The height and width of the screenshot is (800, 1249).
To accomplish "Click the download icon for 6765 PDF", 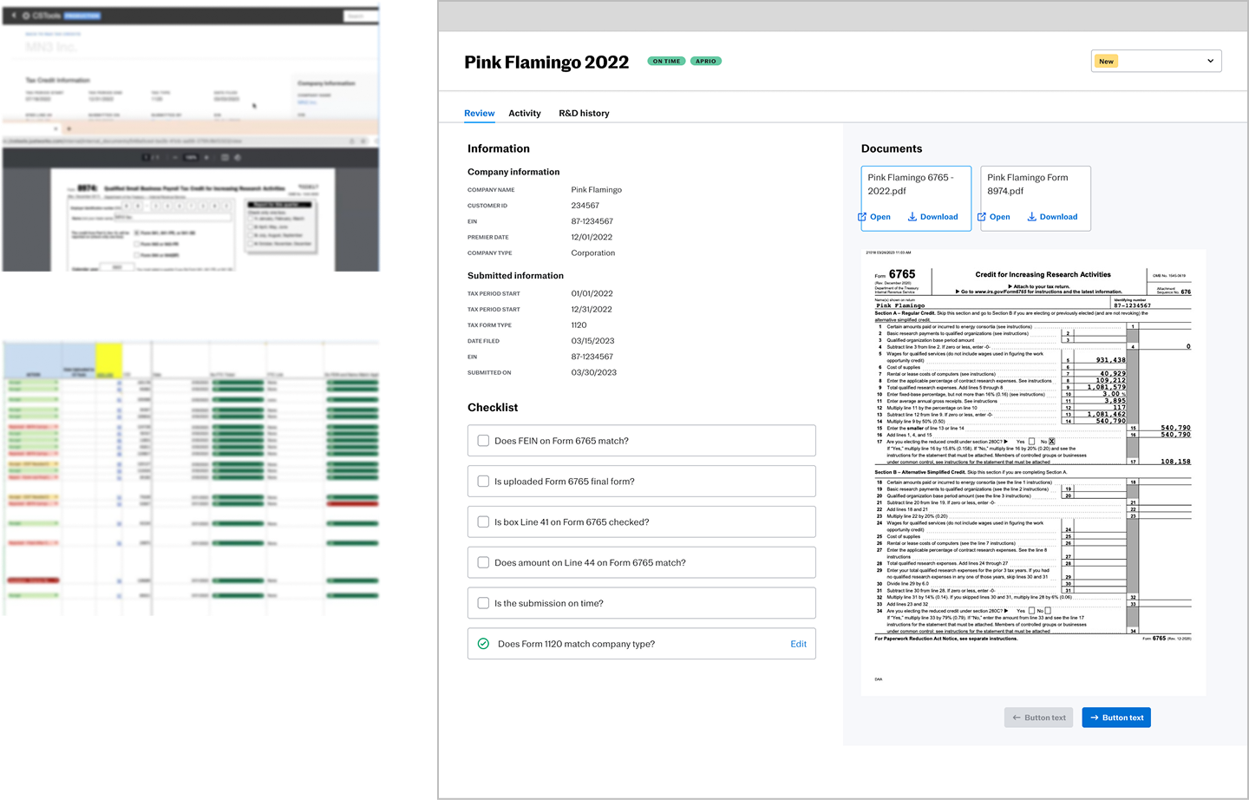I will pyautogui.click(x=912, y=217).
